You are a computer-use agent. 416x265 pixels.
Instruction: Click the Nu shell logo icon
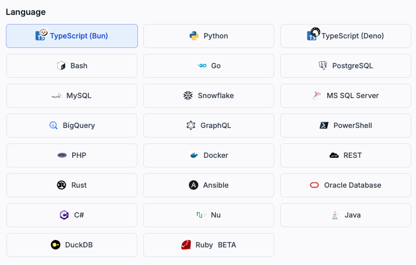coord(202,215)
